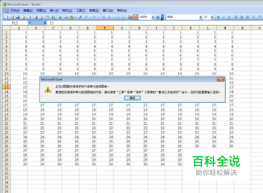The height and width of the screenshot is (193, 263).
Task: Select column header N
Action: click(x=242, y=28)
